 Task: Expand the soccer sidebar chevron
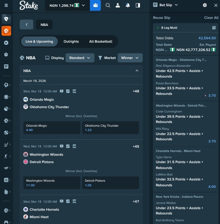tap(10, 85)
